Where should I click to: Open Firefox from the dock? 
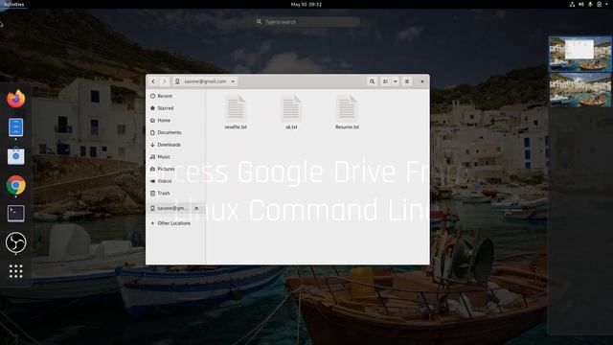tap(15, 99)
